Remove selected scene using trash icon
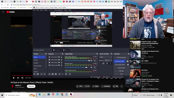Image resolution: width=174 pixels, height=98 pixels. (x=38, y=74)
